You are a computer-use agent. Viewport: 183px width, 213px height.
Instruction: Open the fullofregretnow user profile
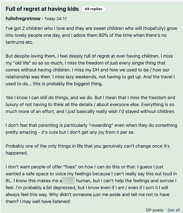point(23,19)
